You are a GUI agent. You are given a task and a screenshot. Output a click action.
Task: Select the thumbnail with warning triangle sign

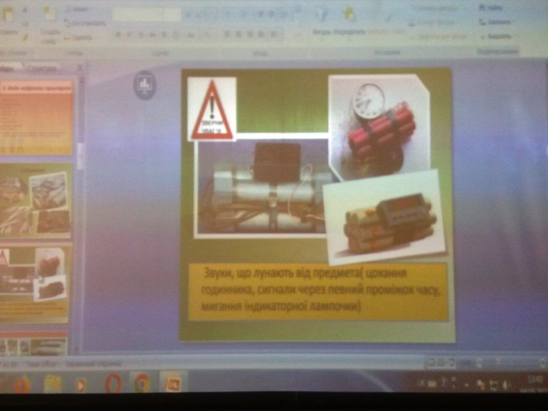click(35, 283)
